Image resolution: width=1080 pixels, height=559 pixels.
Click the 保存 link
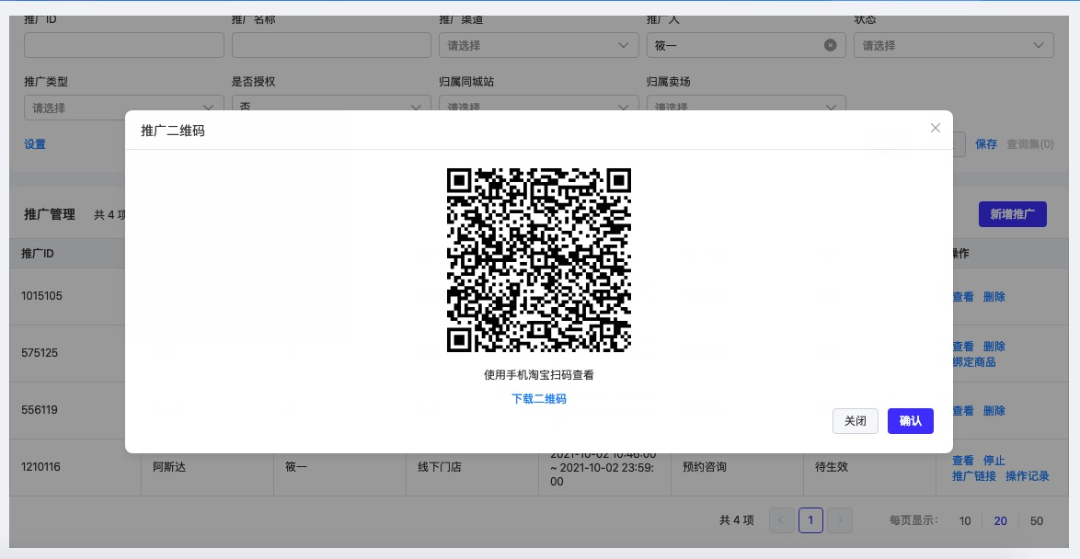point(985,143)
